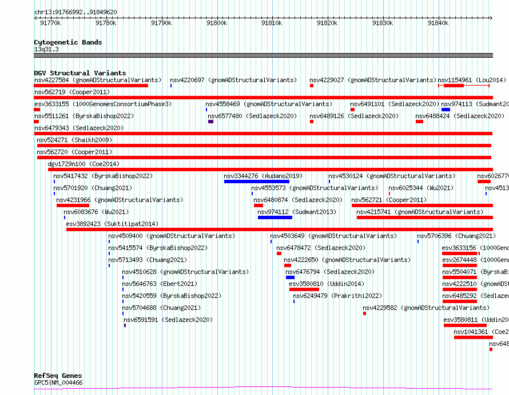Open nsv6489126 (Sedlazeck2020) label
The width and height of the screenshot is (509, 395).
pyautogui.click(x=354, y=116)
